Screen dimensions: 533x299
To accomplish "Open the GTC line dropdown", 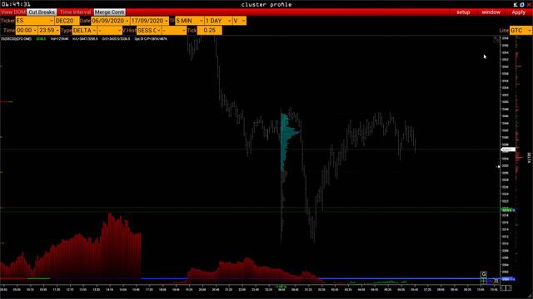I will coord(521,30).
